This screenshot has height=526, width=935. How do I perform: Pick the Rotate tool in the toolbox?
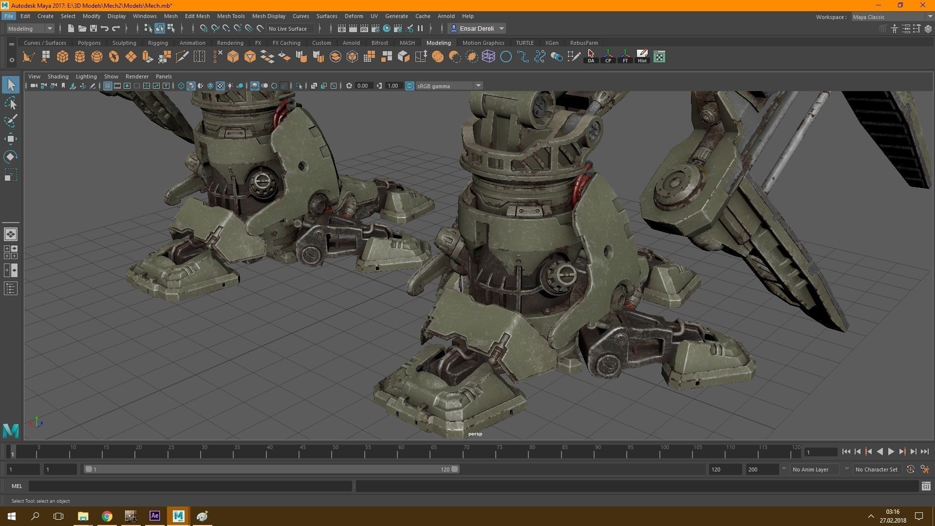[10, 157]
